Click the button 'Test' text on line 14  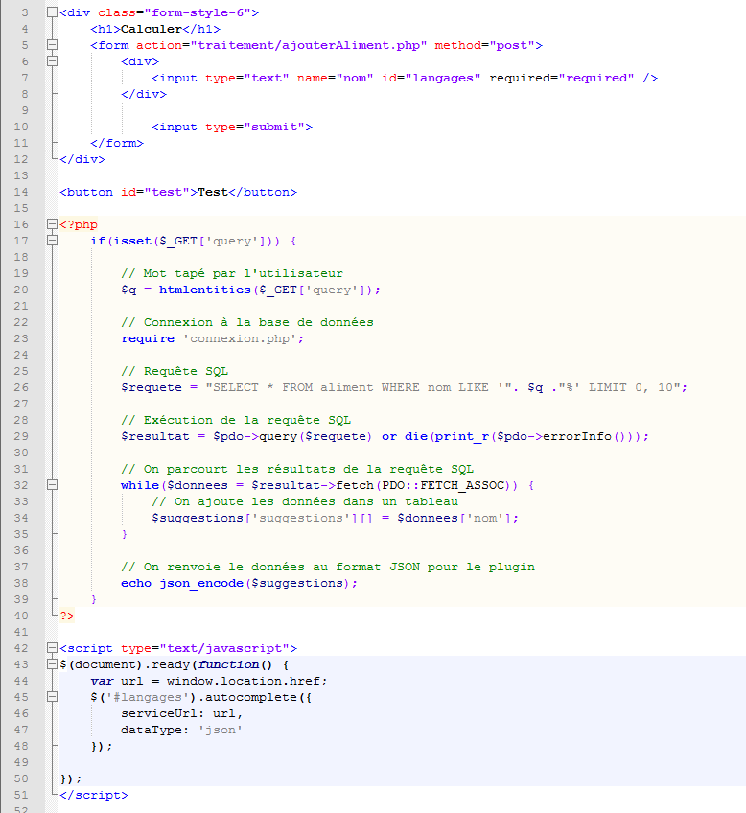coord(213,192)
